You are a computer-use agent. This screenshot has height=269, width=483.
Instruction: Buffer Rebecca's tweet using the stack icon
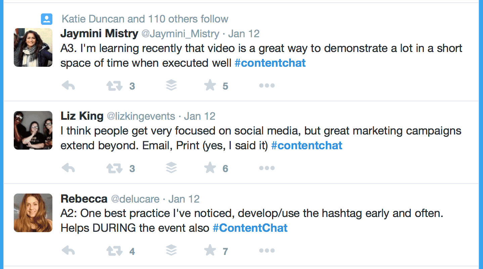click(x=171, y=250)
